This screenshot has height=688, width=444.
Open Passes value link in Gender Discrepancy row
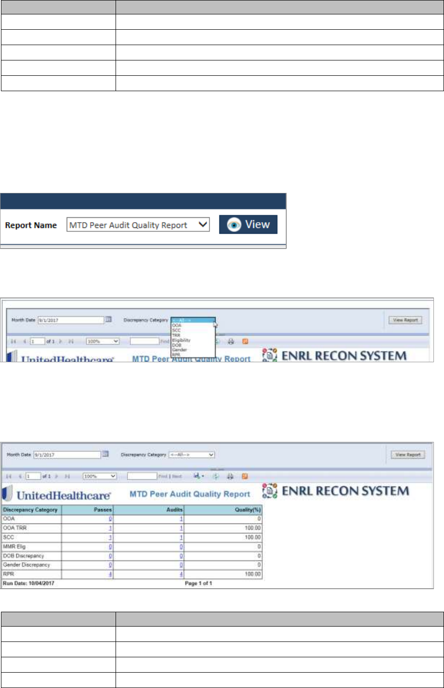click(110, 565)
